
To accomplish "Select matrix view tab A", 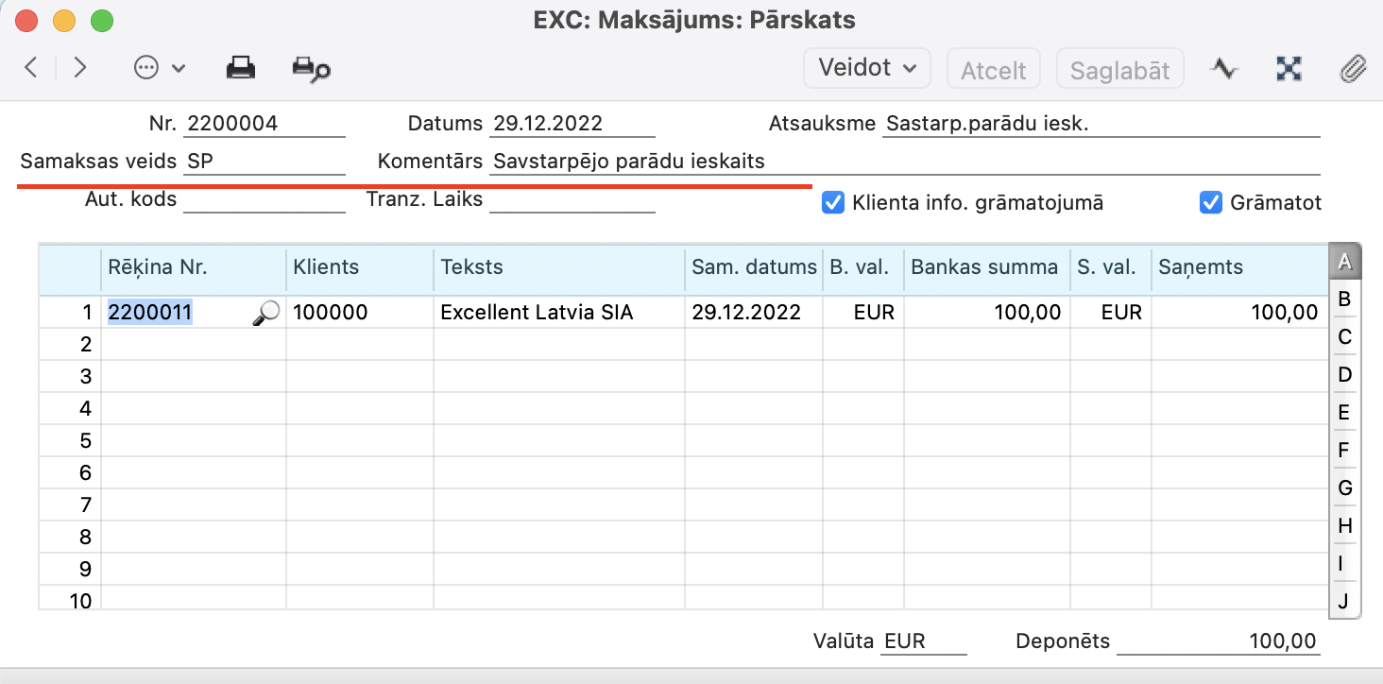I will click(1344, 262).
